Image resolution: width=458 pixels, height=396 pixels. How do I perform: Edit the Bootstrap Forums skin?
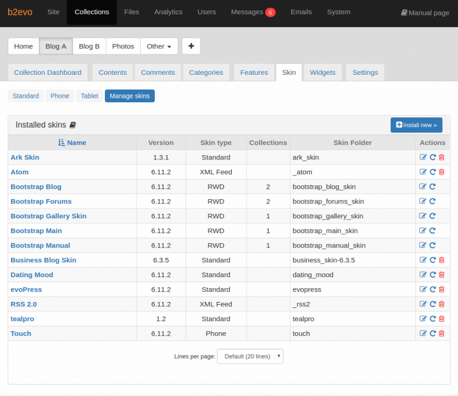point(423,201)
